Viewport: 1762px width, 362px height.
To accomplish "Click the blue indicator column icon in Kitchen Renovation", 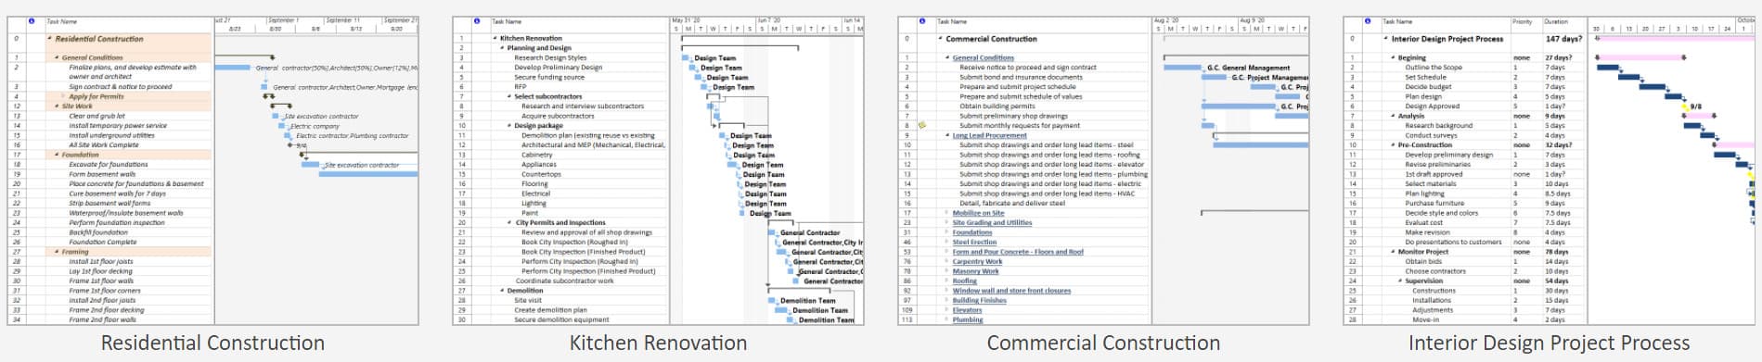I will pos(477,20).
